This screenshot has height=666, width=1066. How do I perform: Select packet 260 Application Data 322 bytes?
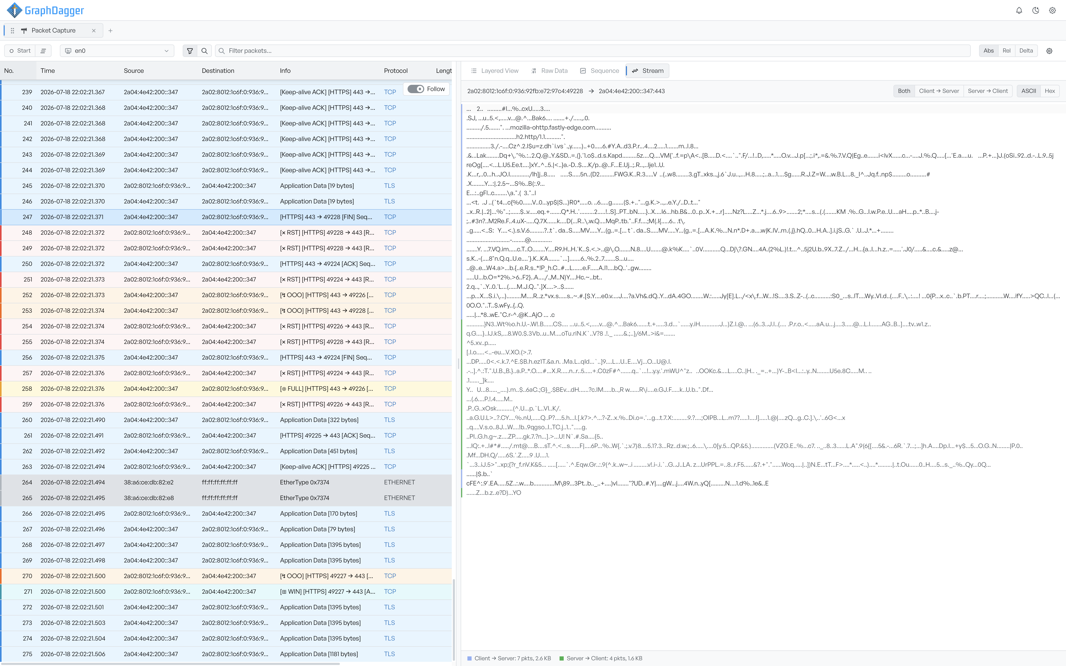click(226, 420)
